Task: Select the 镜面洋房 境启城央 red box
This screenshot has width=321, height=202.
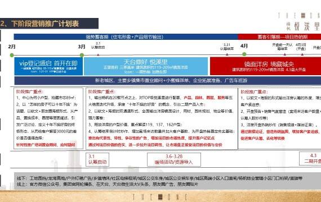Action: tap(265, 66)
